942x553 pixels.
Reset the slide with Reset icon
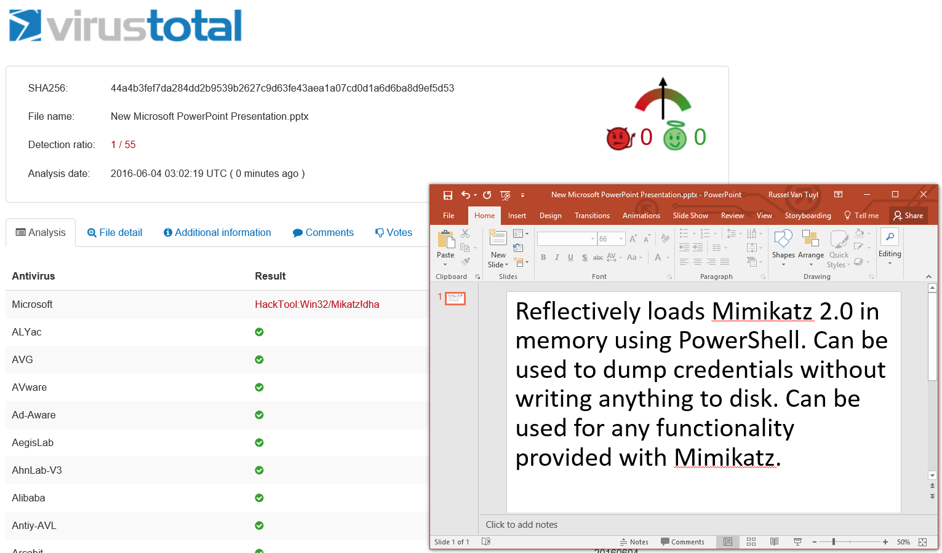(x=519, y=248)
